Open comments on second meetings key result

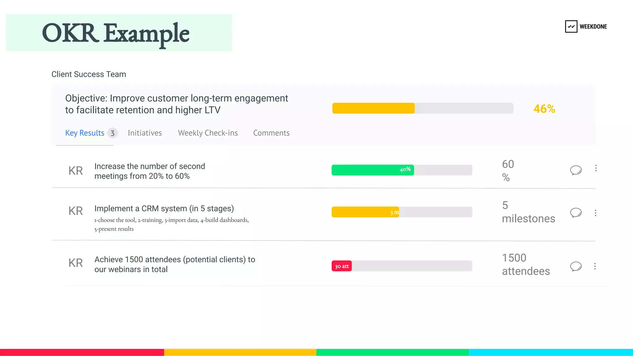point(576,170)
